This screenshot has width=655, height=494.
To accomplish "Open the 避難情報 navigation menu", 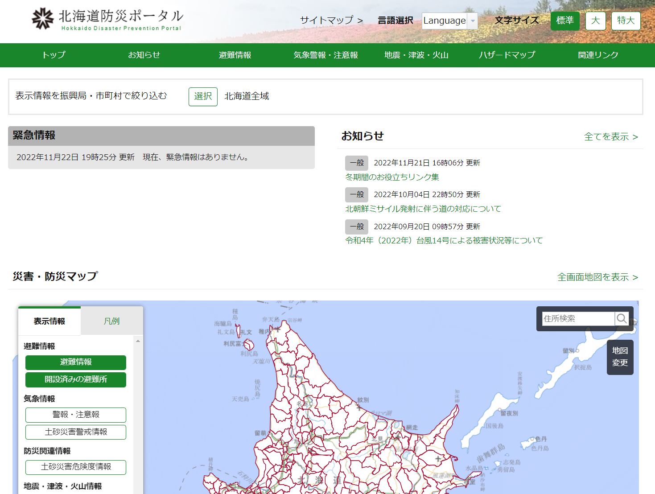I will click(235, 55).
